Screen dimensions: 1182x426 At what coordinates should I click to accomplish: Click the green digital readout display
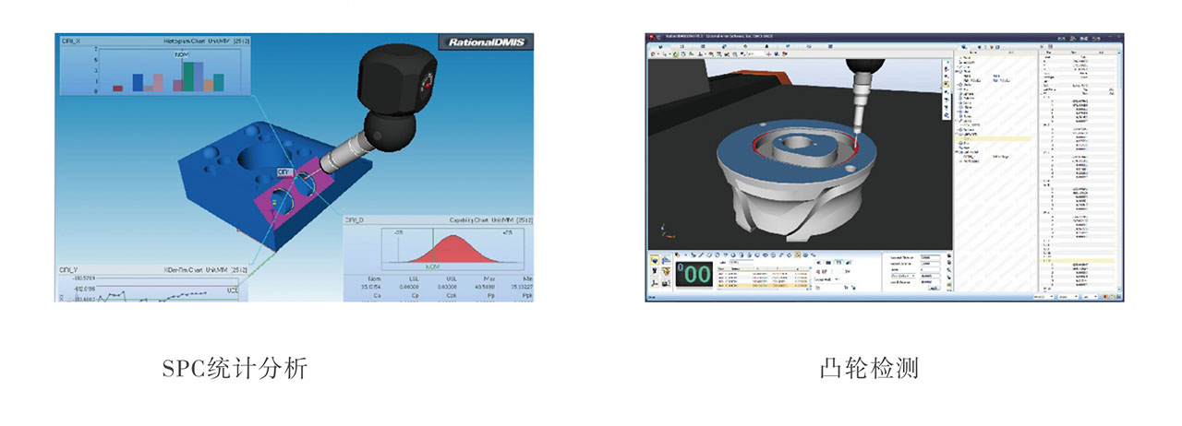click(693, 276)
